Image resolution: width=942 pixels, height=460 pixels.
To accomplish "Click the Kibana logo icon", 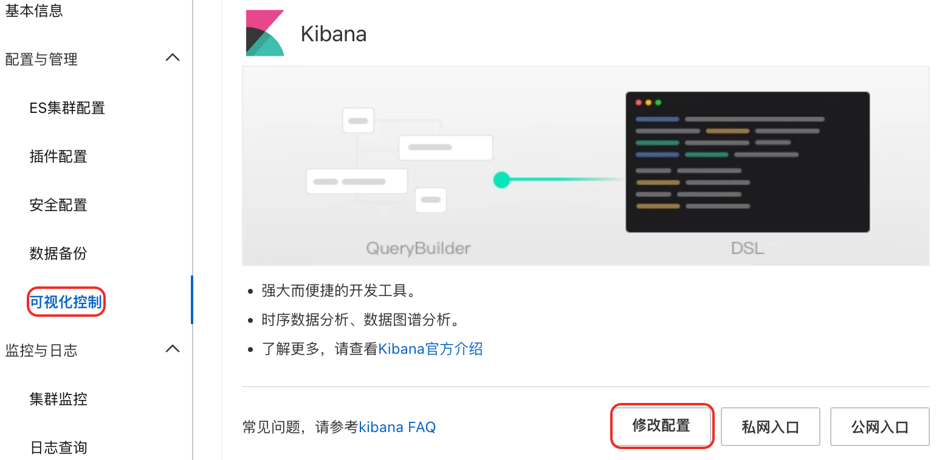I will pyautogui.click(x=265, y=33).
